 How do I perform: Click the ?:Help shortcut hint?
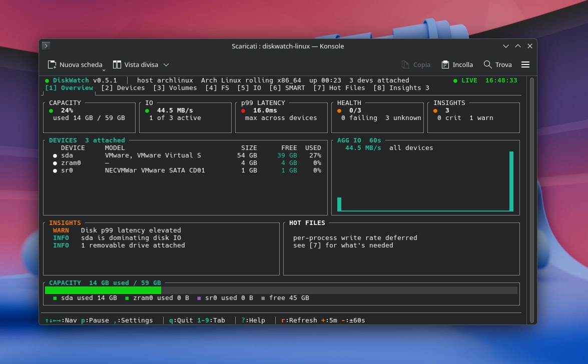click(253, 320)
